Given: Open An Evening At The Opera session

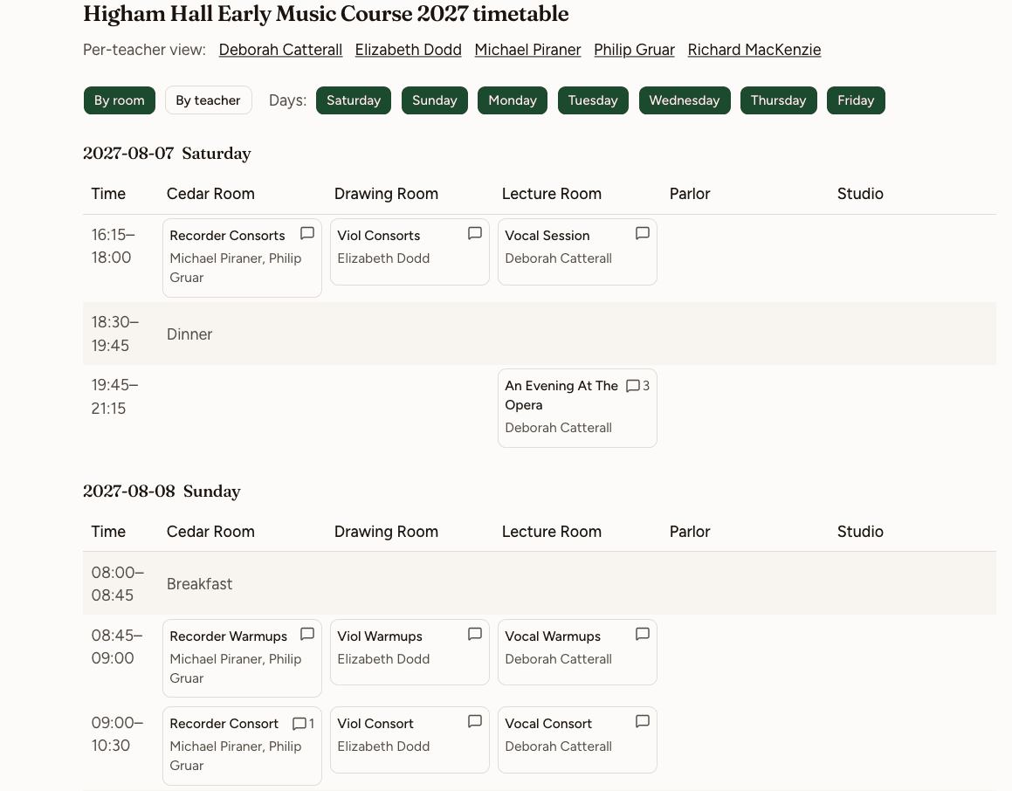Looking at the screenshot, I should point(578,409).
